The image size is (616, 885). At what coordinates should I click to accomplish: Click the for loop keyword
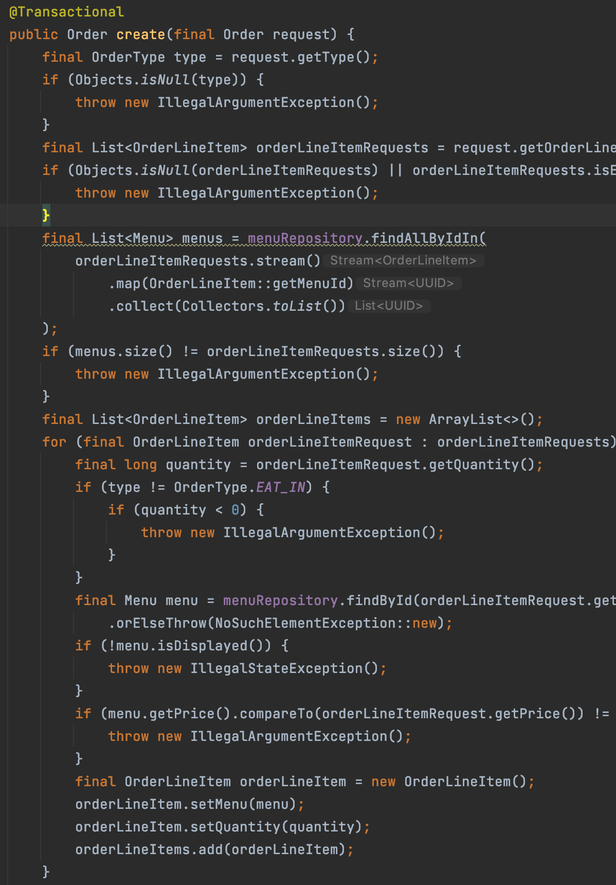tap(54, 442)
